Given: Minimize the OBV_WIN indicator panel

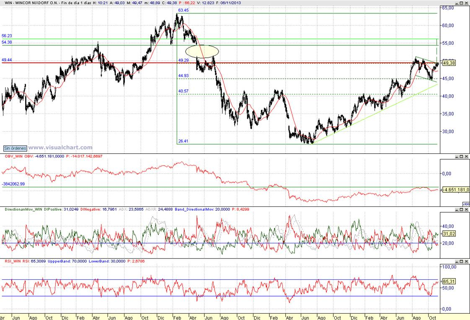Looking at the screenshot, I should point(457,156).
